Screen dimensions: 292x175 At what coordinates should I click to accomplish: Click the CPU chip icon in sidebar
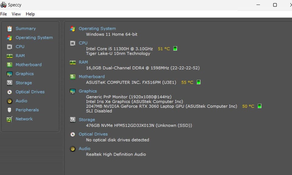[x=9, y=47]
